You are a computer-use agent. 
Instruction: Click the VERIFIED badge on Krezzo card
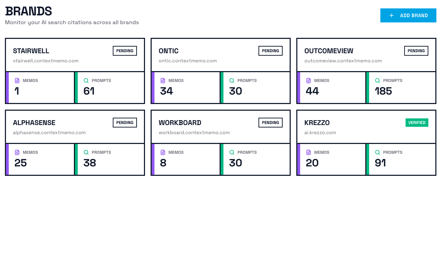tap(417, 123)
